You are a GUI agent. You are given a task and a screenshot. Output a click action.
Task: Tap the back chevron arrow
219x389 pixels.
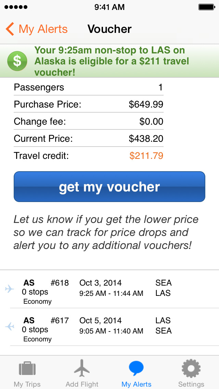(10, 29)
